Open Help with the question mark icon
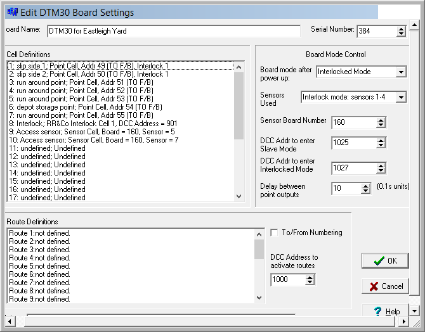The height and width of the screenshot is (332, 425). pos(385,311)
